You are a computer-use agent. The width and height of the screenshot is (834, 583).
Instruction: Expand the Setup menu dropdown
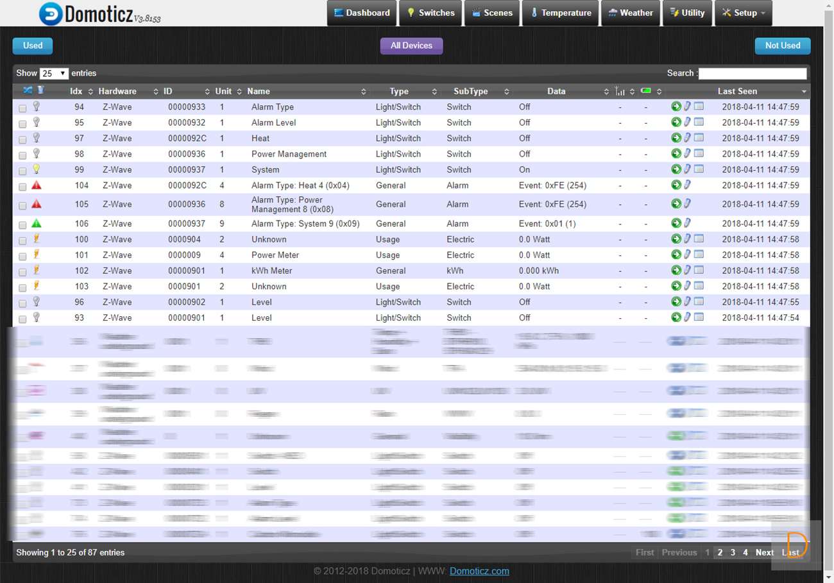coord(743,13)
